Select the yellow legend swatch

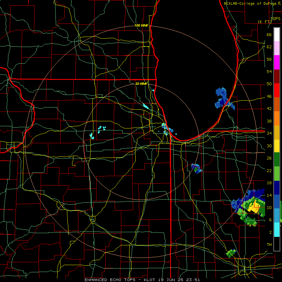pyautogui.click(x=277, y=146)
